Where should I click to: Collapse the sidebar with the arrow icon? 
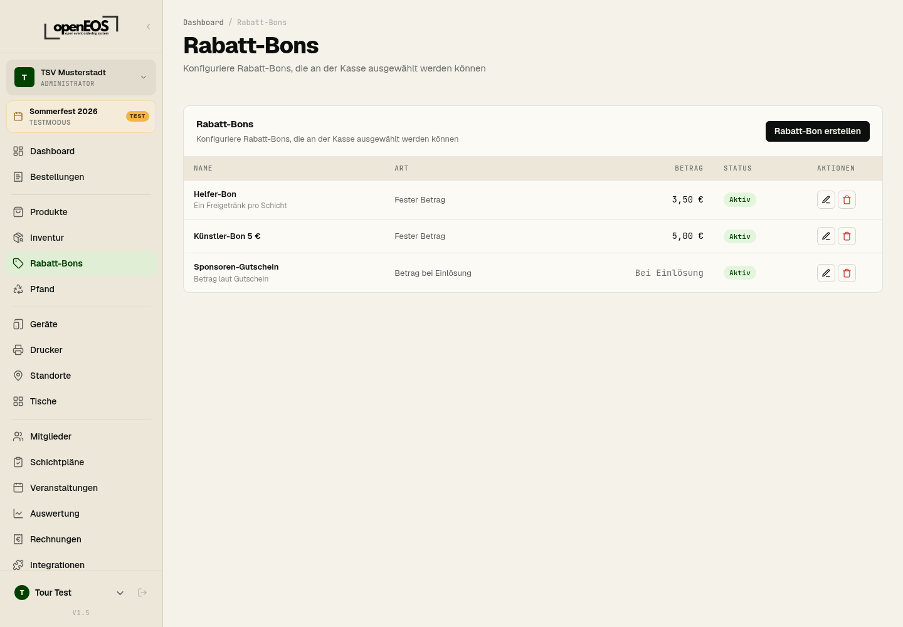149,26
